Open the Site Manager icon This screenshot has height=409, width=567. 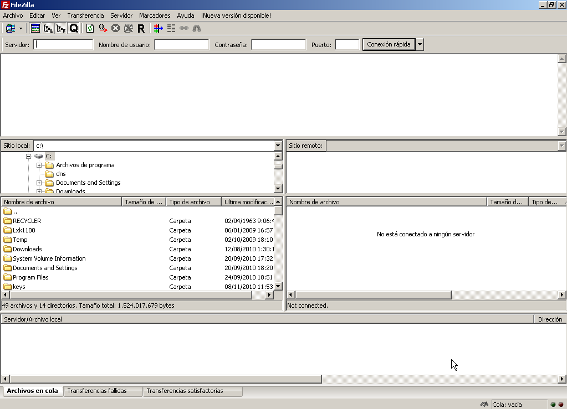pos(11,28)
